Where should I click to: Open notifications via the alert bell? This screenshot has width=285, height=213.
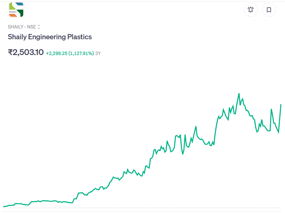click(x=250, y=10)
